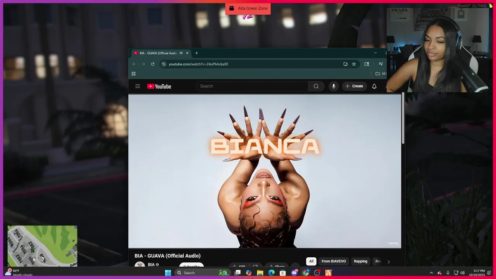Focus the YouTube search field
This screenshot has height=279, width=496.
(x=252, y=86)
